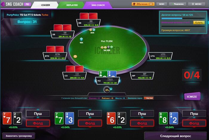Switch to the ICMIZER tab
209x140 pixels.
[x=45, y=5]
